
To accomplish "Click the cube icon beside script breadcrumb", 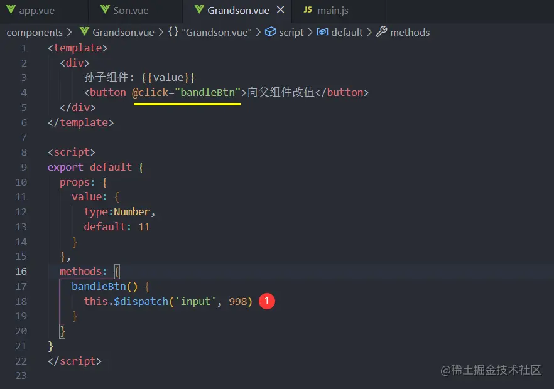I will point(270,32).
